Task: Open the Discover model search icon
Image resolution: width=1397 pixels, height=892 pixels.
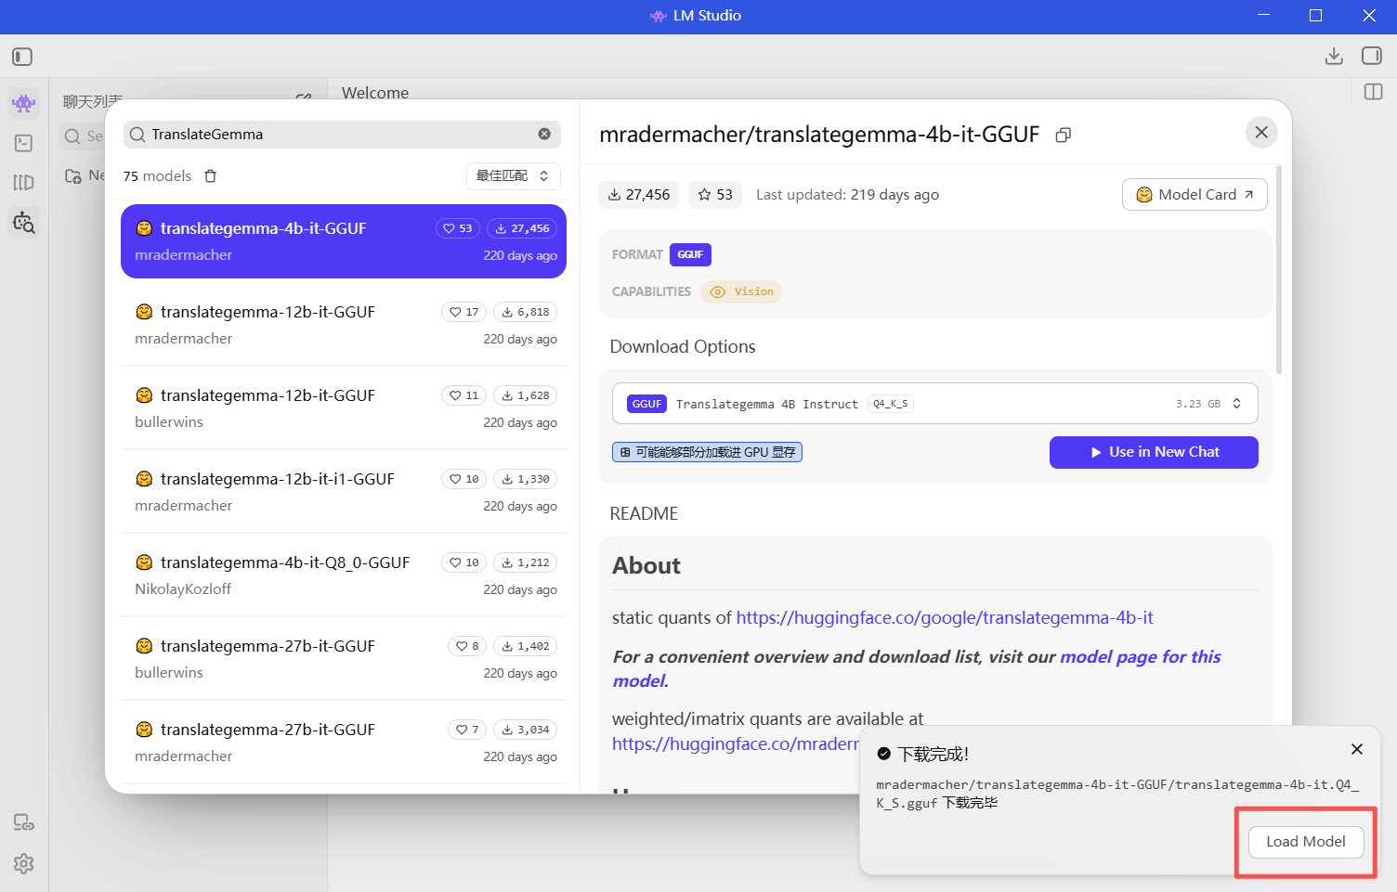Action: pyautogui.click(x=24, y=223)
